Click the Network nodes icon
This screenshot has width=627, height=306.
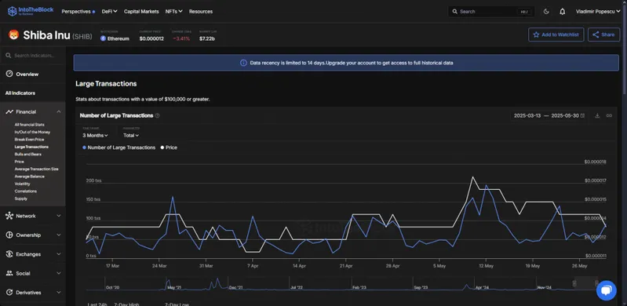tap(9, 216)
